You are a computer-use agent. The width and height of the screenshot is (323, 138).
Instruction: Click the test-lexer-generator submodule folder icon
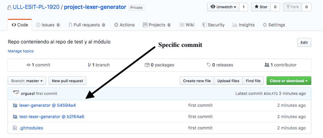(x=15, y=117)
